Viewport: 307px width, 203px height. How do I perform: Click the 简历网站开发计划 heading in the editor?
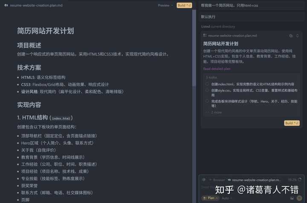(46, 31)
